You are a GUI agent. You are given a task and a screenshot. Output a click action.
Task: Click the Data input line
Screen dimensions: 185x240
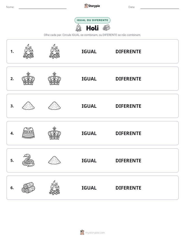coord(160,7)
